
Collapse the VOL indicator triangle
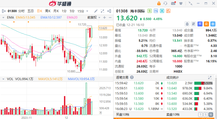click(x=3, y=79)
